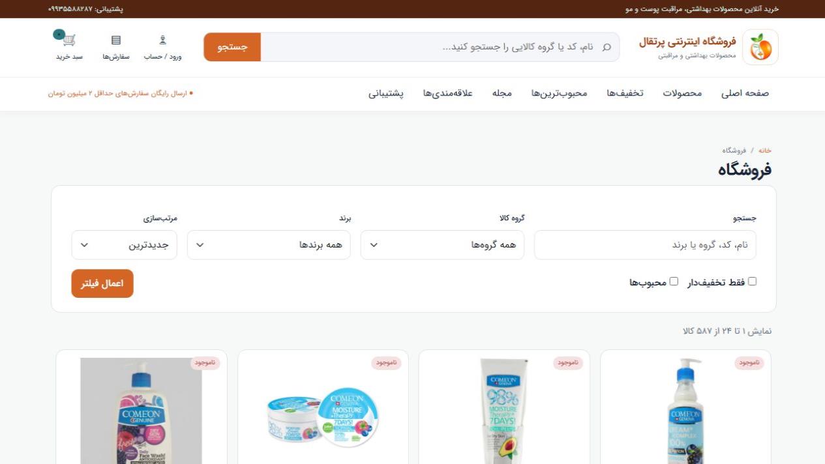The height and width of the screenshot is (464, 825).
Task: Open the Comeon 98% moisture tube product image
Action: [x=504, y=411]
